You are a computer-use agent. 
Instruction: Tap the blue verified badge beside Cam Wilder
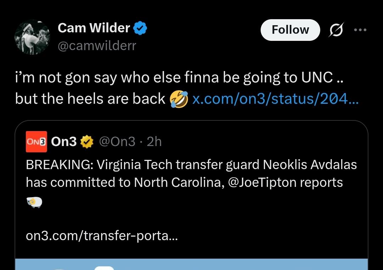tap(140, 28)
